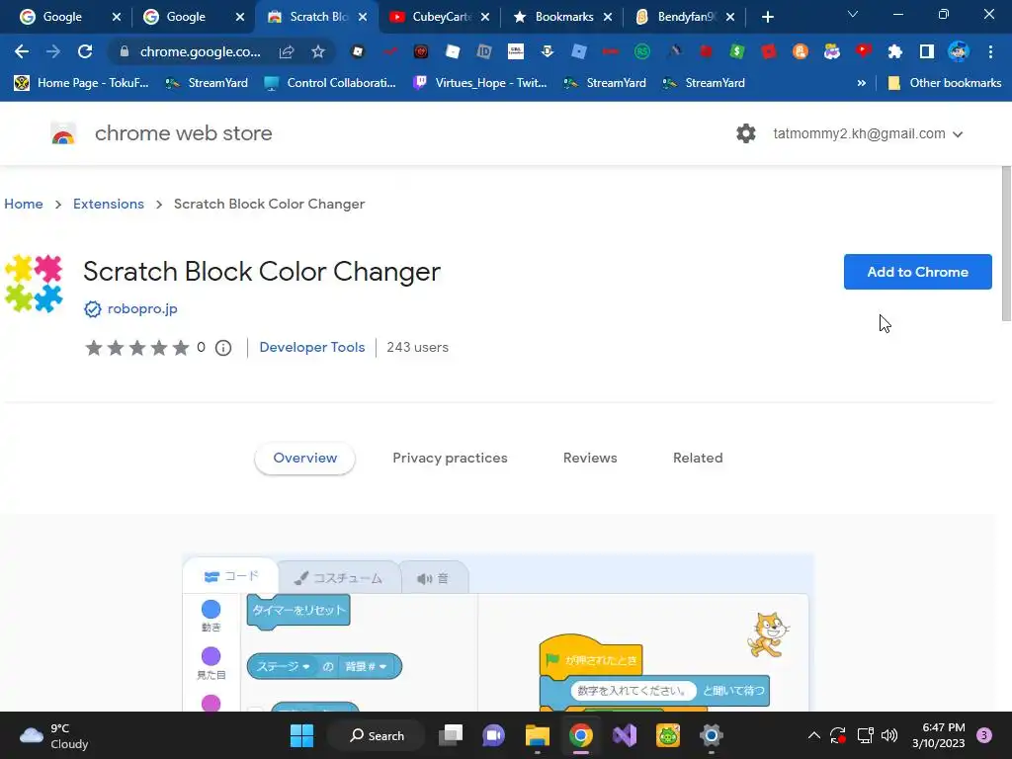Screen dimensions: 1012x759
Task: Show more bookmarks with the double chevron
Action: click(861, 83)
